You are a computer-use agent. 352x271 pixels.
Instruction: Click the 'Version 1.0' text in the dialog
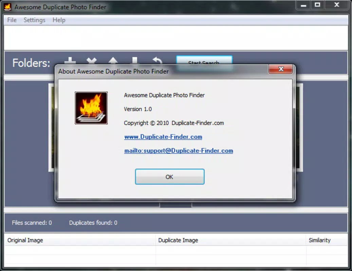click(x=138, y=109)
